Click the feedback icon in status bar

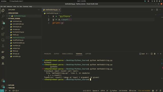(x=157, y=91)
